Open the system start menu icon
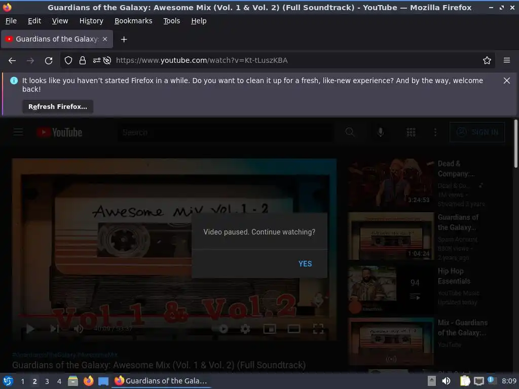The width and height of the screenshot is (519, 389). (8, 381)
